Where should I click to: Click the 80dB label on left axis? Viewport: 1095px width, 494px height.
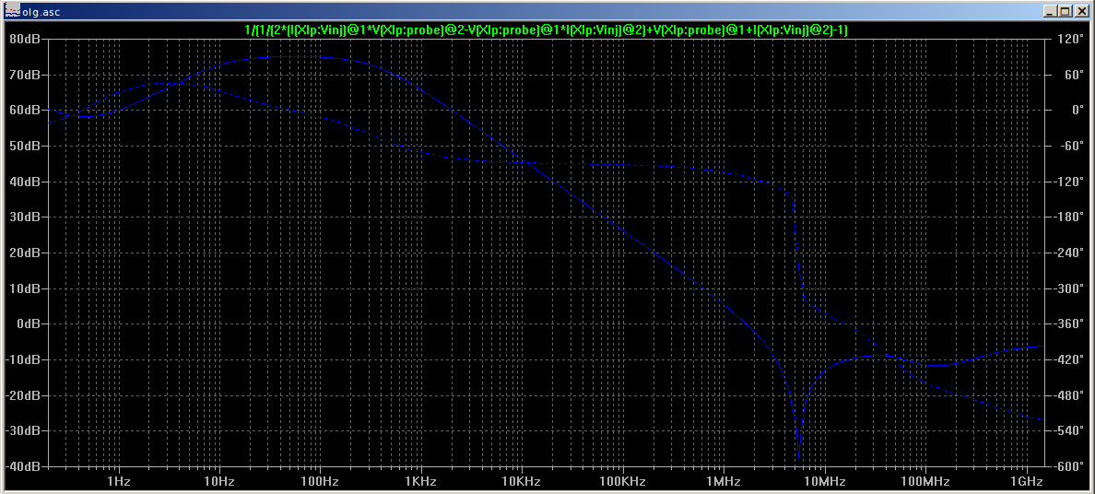point(27,39)
